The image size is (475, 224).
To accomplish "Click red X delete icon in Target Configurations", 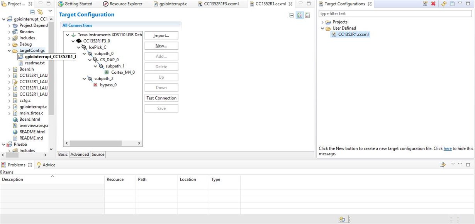I will coord(433,4).
